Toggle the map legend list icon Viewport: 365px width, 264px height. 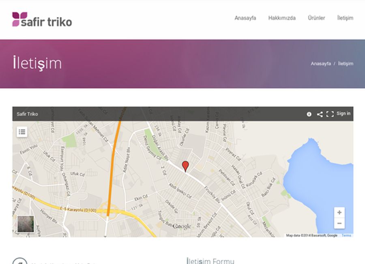22,132
